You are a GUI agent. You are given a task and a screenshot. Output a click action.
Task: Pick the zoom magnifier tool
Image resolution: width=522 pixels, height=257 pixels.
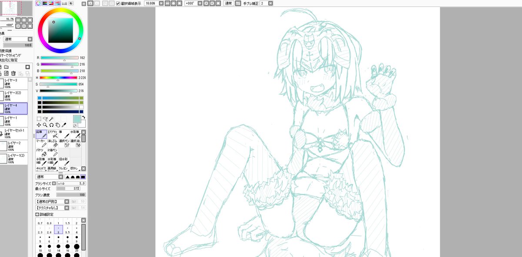click(45, 125)
